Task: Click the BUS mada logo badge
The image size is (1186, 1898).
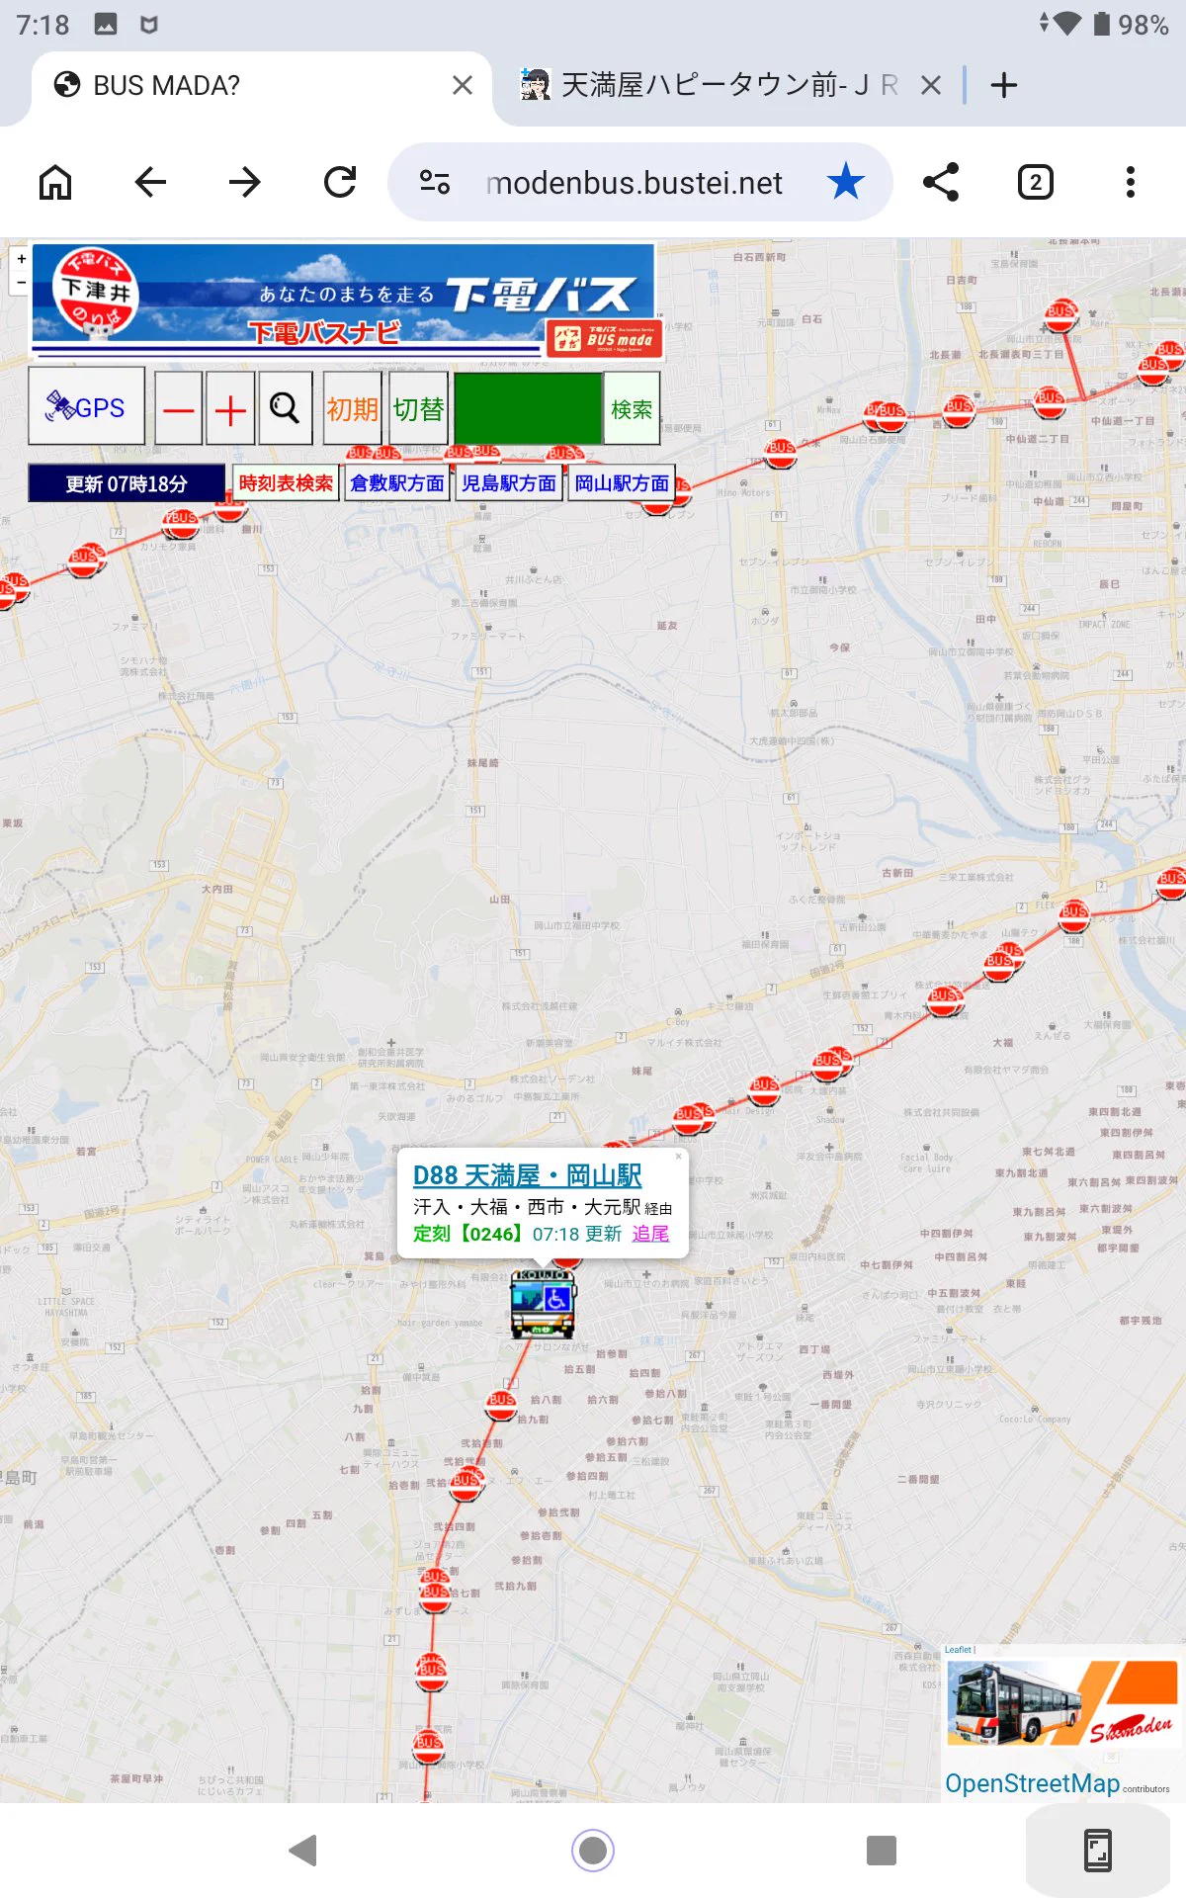Action: point(605,339)
